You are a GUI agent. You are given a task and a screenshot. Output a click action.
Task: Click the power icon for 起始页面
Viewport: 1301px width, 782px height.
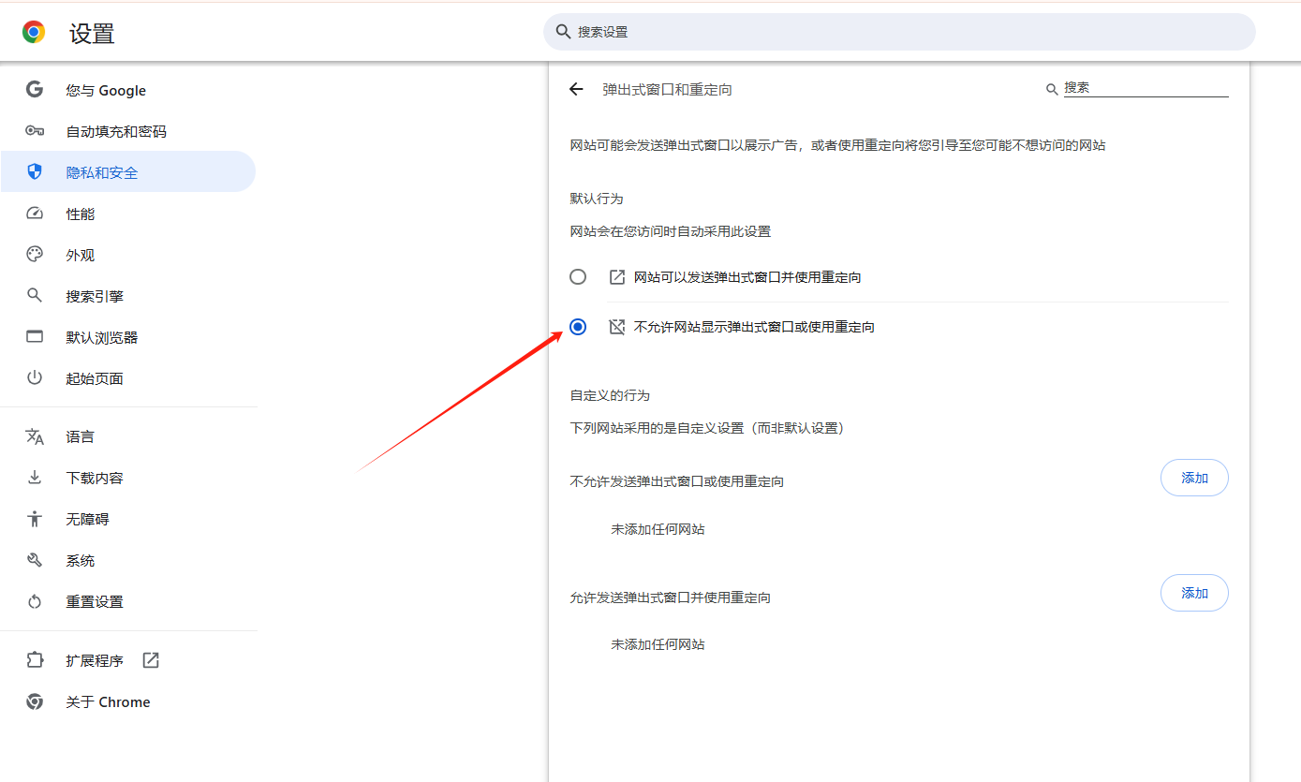coord(35,378)
